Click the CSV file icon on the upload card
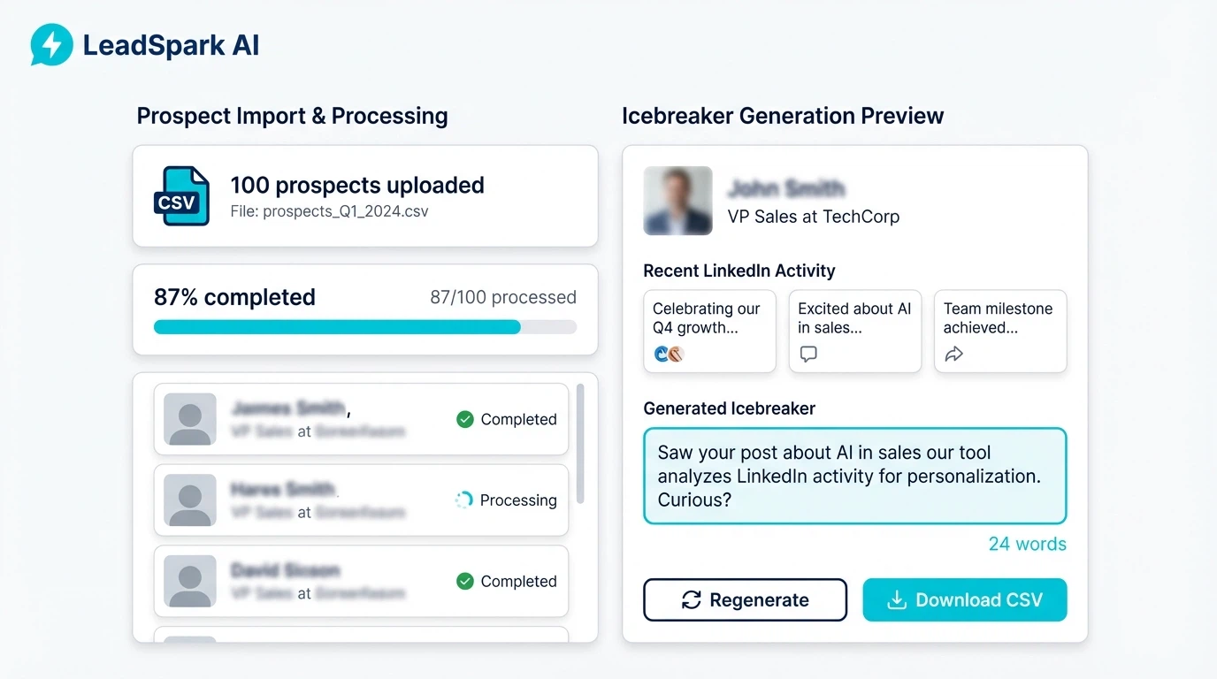The width and height of the screenshot is (1217, 679). tap(180, 196)
